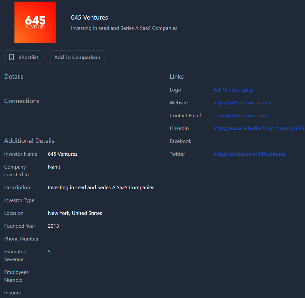305x298 pixels.
Task: Visit the 645ventures.com website link
Action: tap(242, 103)
